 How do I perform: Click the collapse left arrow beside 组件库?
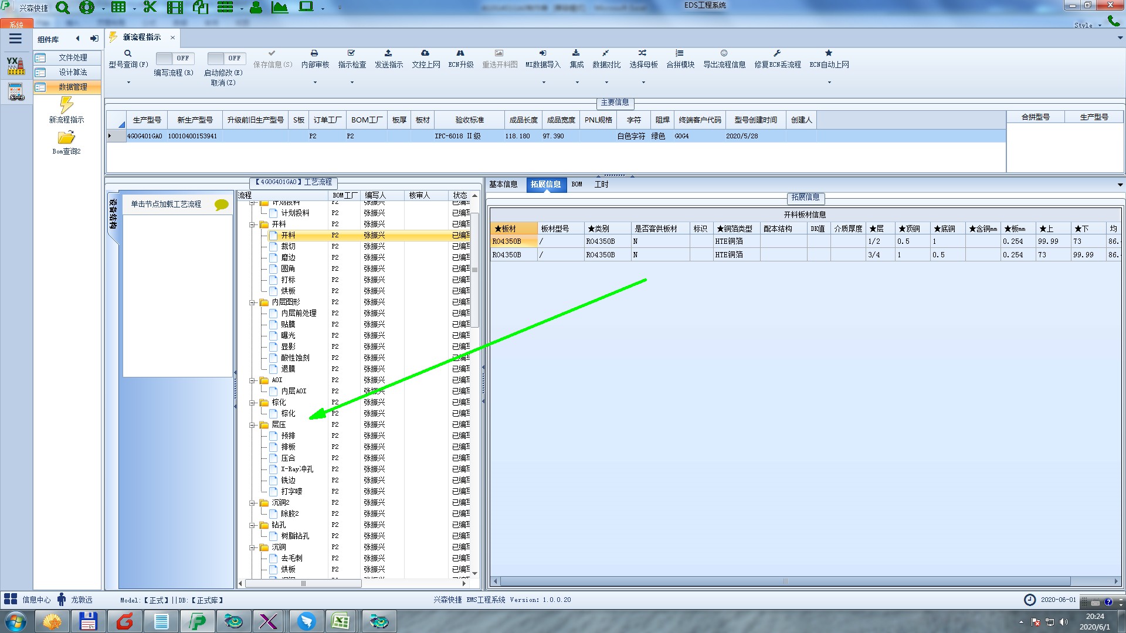(77, 39)
